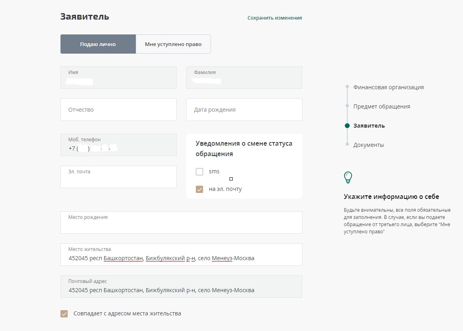Focus the 'Отчество' input field
The width and height of the screenshot is (463, 331).
click(x=118, y=110)
